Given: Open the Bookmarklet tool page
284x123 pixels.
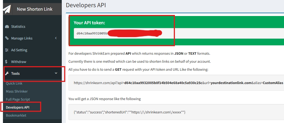Looking at the screenshot, I should 16,116.
